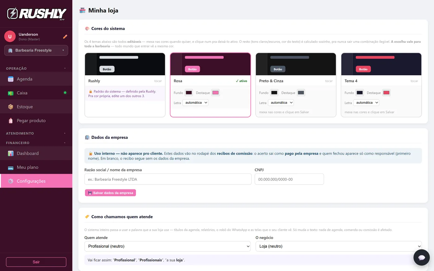434x271 pixels.
Task: Open the Dashboard chart icon
Action: (x=11, y=153)
